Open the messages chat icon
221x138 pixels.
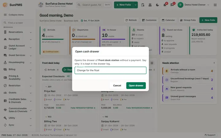(172, 5)
